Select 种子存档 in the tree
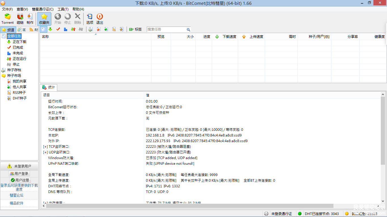This screenshot has height=217, width=387. tap(14, 70)
